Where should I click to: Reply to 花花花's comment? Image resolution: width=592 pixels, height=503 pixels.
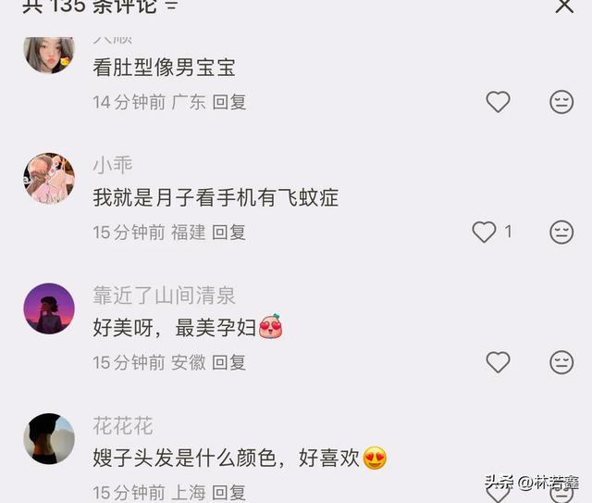[229, 493]
